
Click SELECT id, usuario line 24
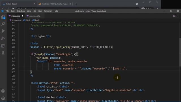pos(62,61)
